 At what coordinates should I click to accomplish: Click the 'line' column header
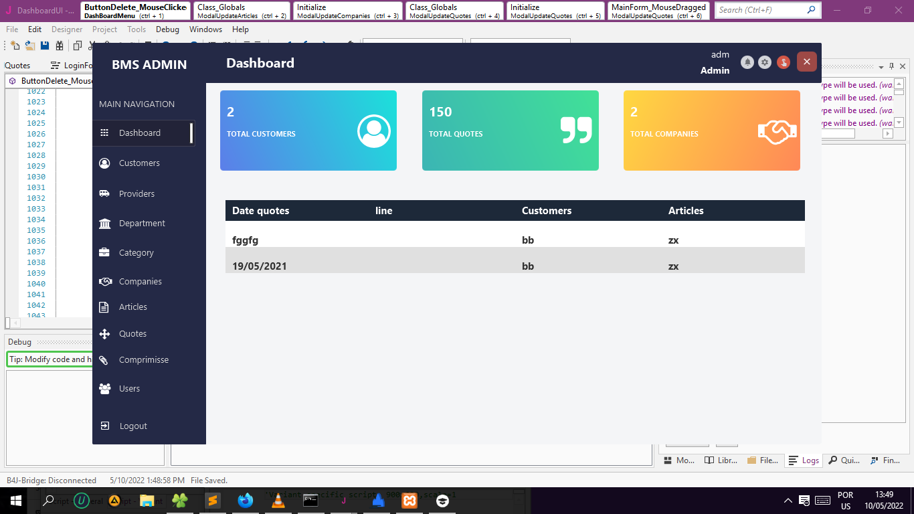pyautogui.click(x=384, y=211)
